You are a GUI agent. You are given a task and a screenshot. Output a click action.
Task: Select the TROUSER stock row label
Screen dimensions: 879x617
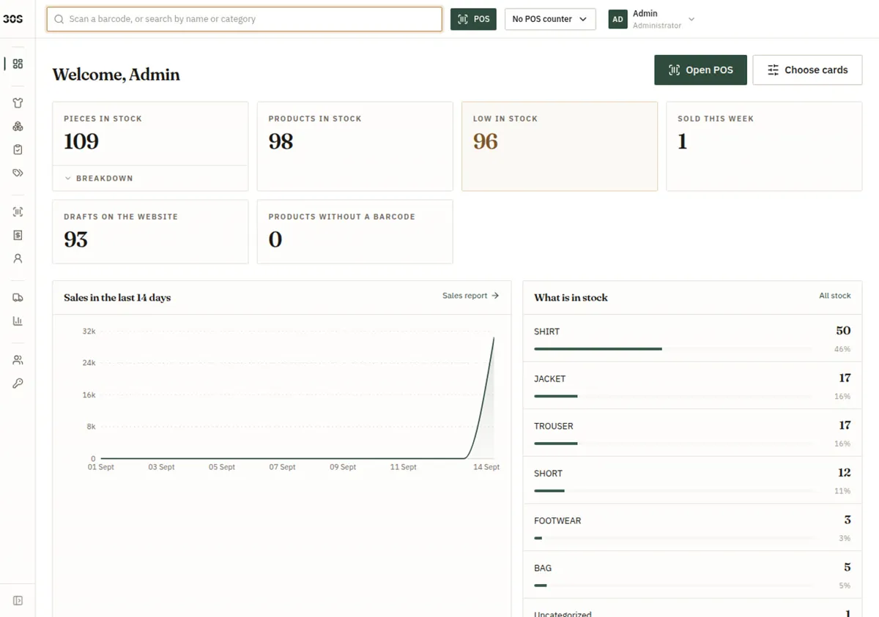[554, 426]
